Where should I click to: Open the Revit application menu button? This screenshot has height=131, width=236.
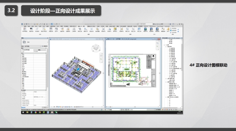[22, 24]
